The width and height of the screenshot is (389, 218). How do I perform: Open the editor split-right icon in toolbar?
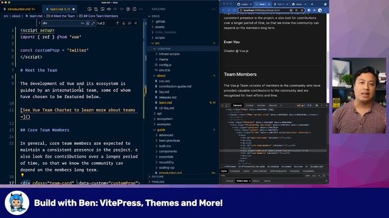(134, 9)
